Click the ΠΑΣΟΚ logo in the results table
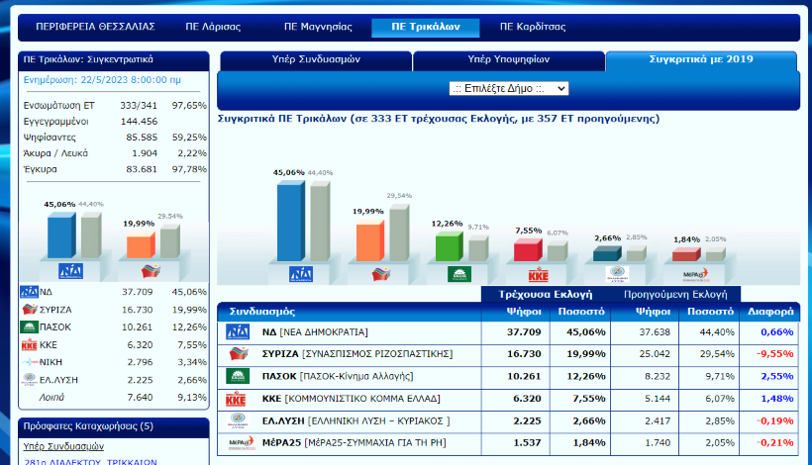This screenshot has height=465, width=812. tap(238, 376)
